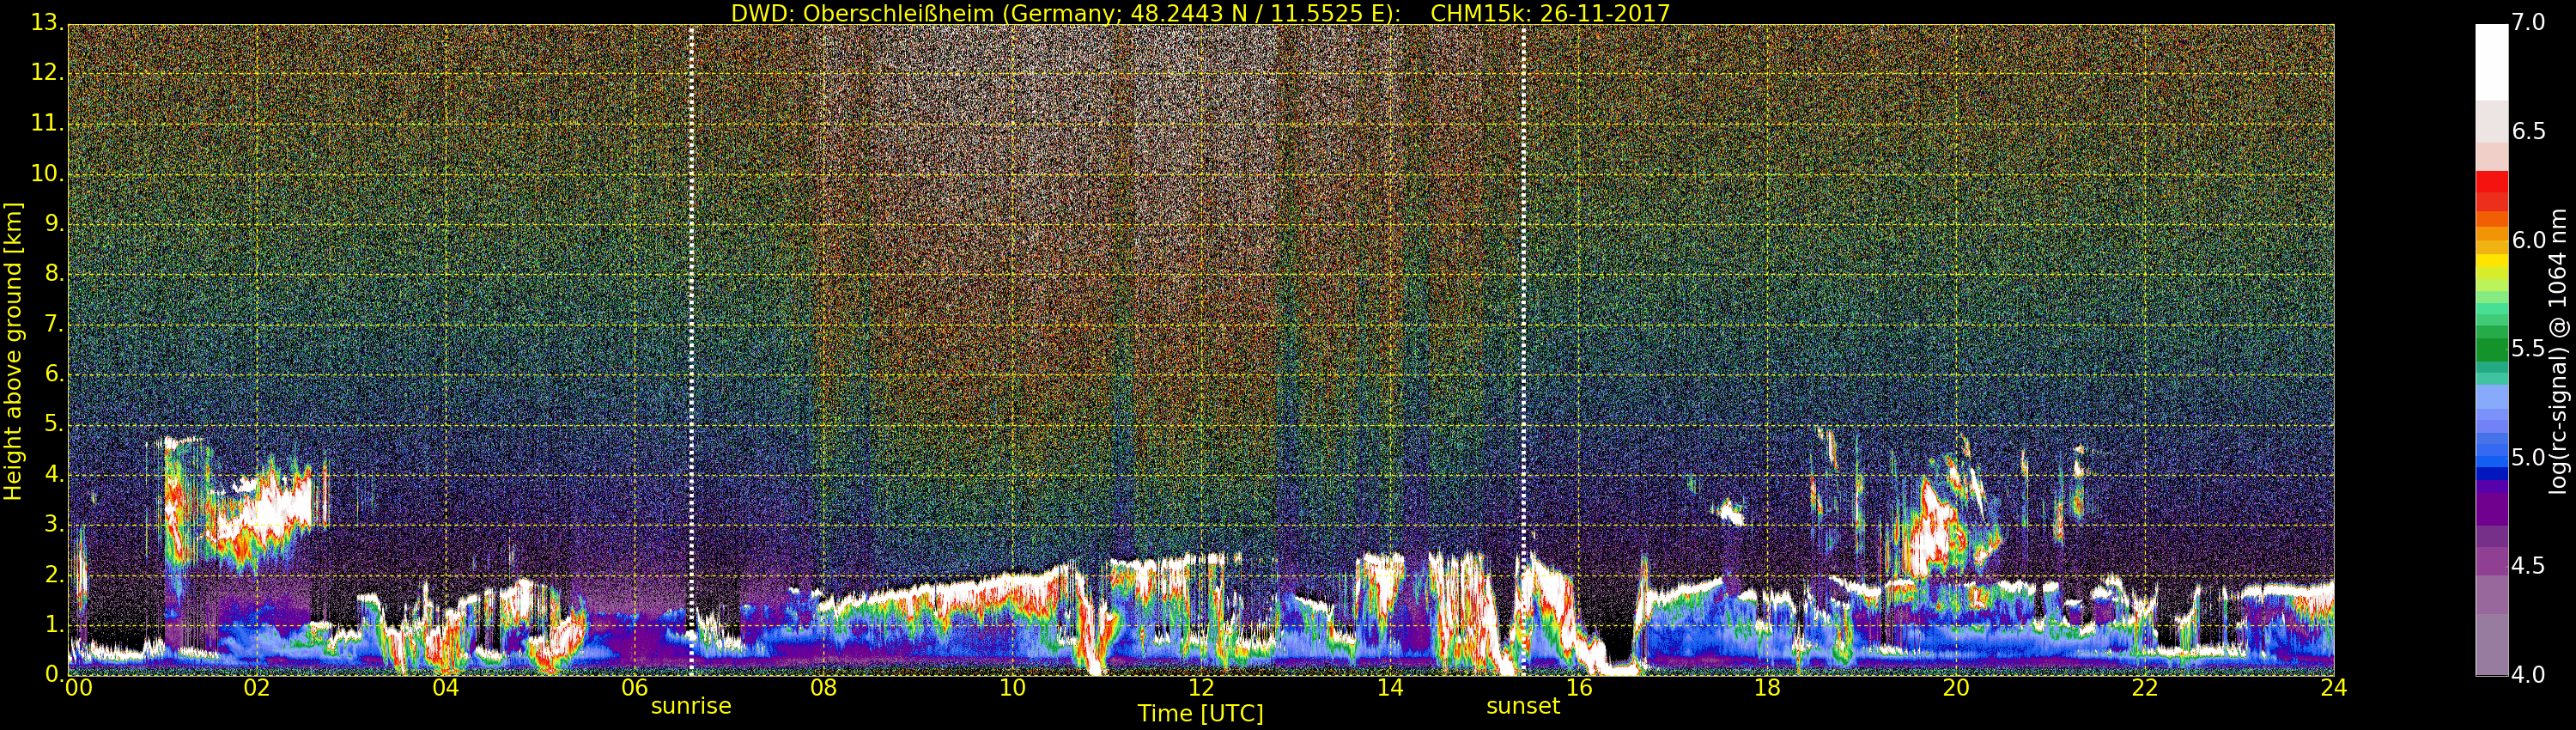Viewport: 2576px width, 730px height.
Task: Pick the white top segment of the colorbar
Action: (x=2491, y=60)
